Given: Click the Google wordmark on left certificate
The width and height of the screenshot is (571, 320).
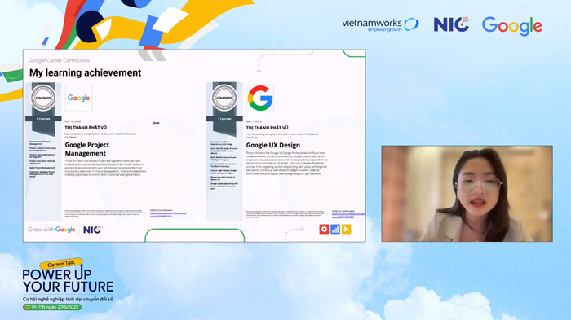Looking at the screenshot, I should pos(78,99).
